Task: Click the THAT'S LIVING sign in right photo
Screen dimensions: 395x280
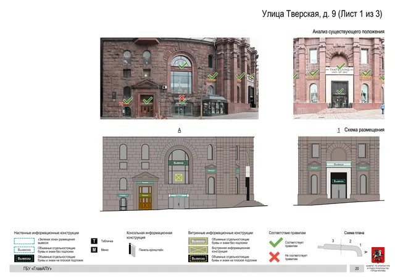Action: [x=339, y=70]
